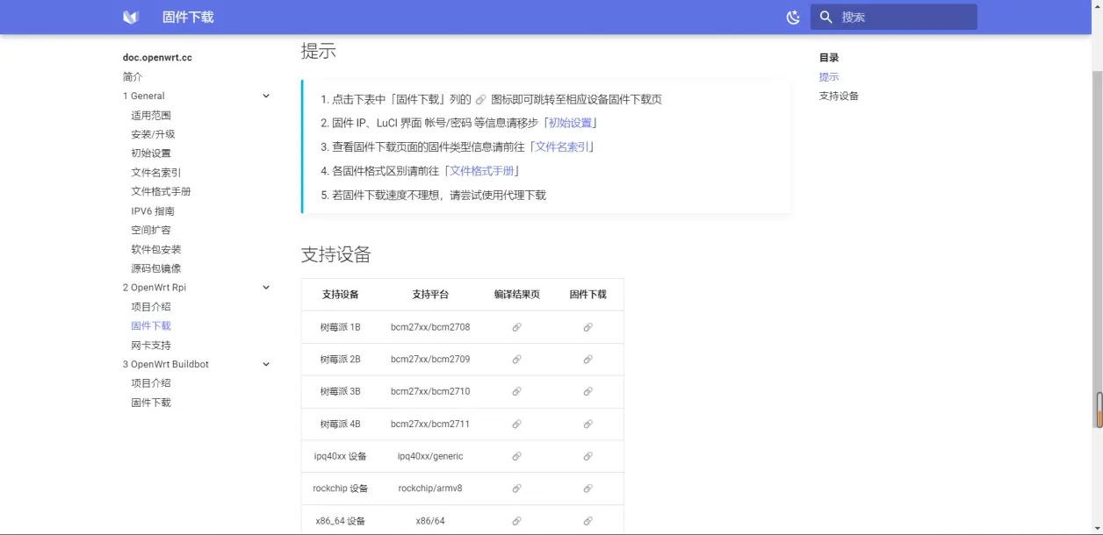Screen dimensions: 1103x535
Task: Open 简介 in the sidebar
Action: pos(133,77)
